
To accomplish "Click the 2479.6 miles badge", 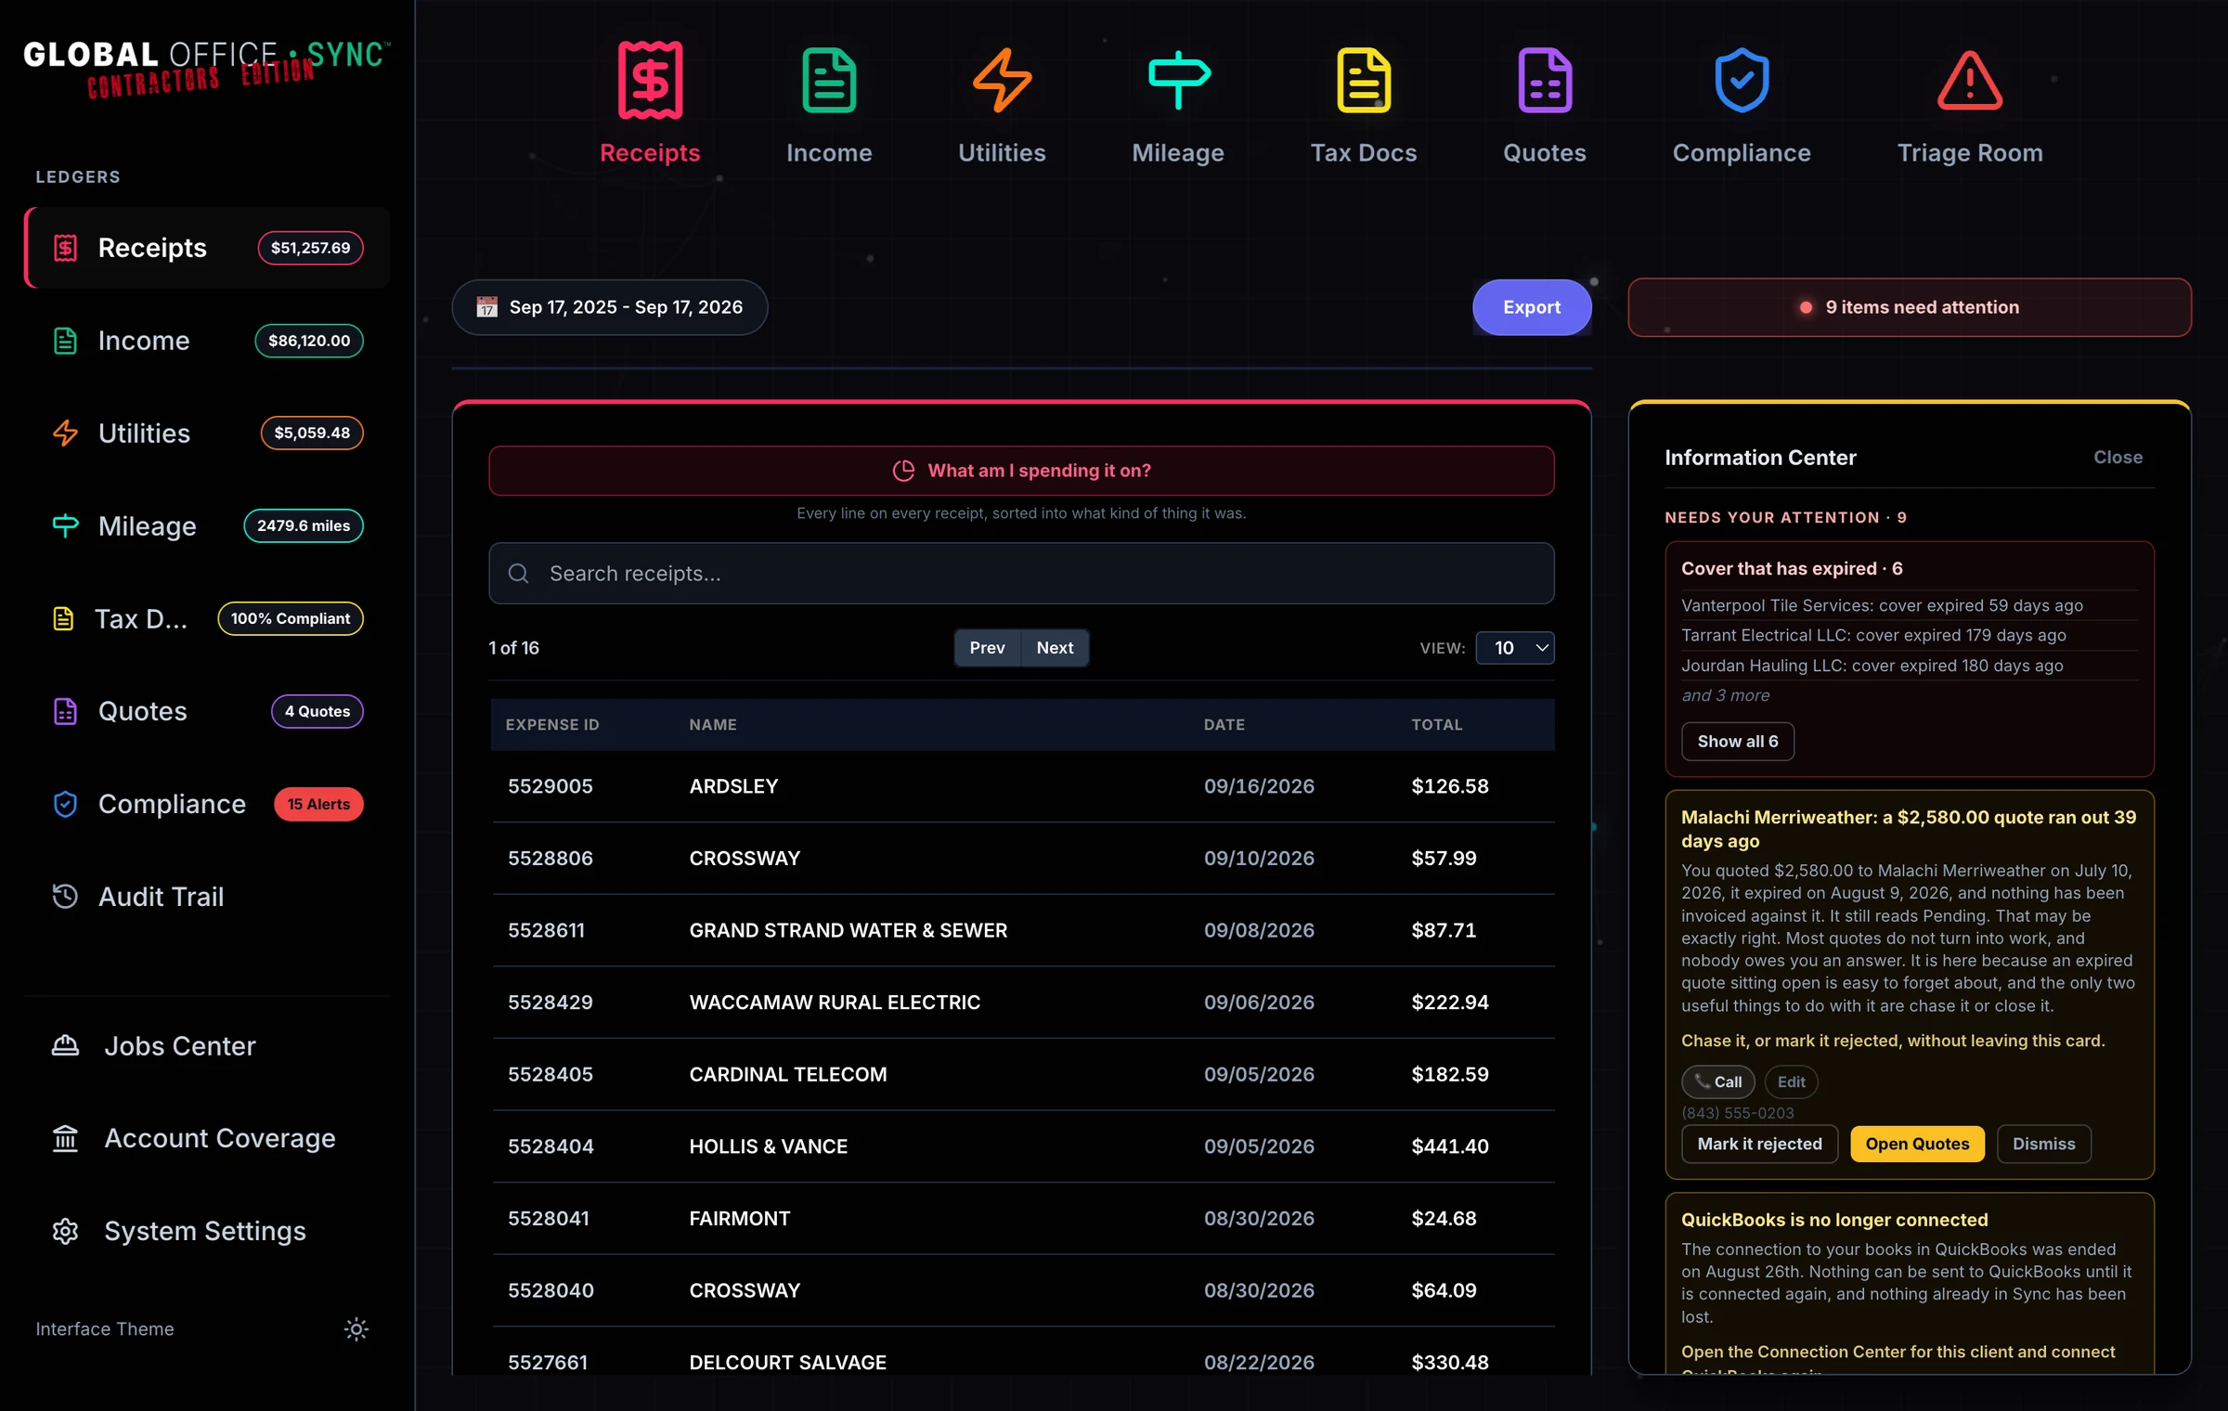I will point(304,526).
